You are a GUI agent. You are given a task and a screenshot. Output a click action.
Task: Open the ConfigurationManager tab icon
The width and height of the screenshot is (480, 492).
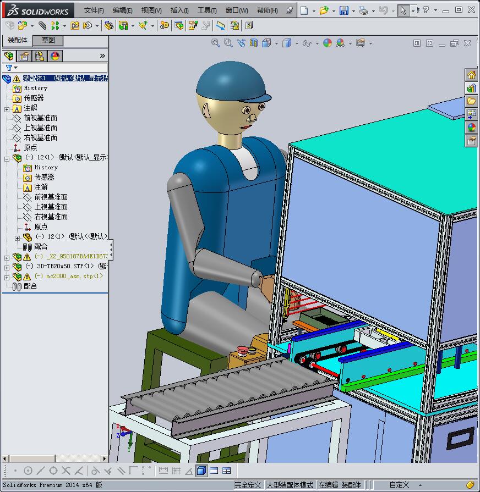point(40,56)
